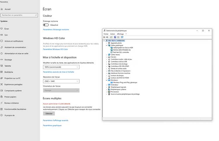Open Paramètres graphiques link
The image size is (219, 141).
pos(52,125)
